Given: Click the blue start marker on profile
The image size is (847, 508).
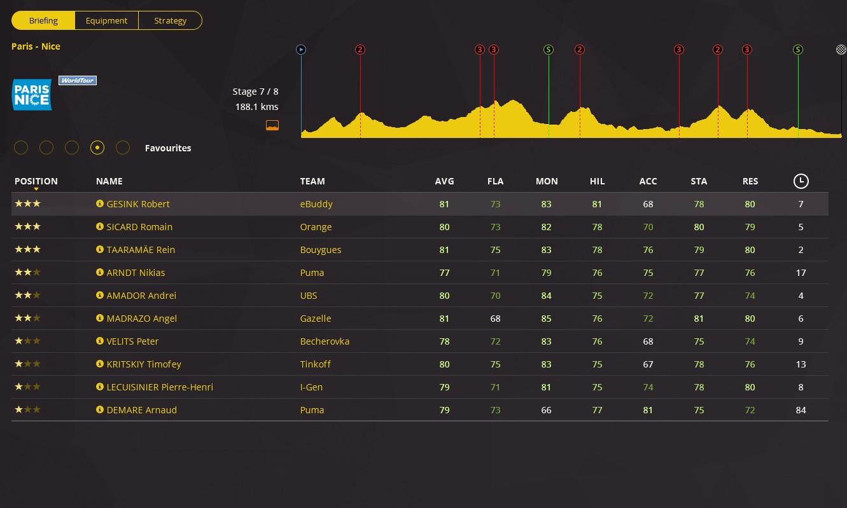Looking at the screenshot, I should pyautogui.click(x=301, y=50).
